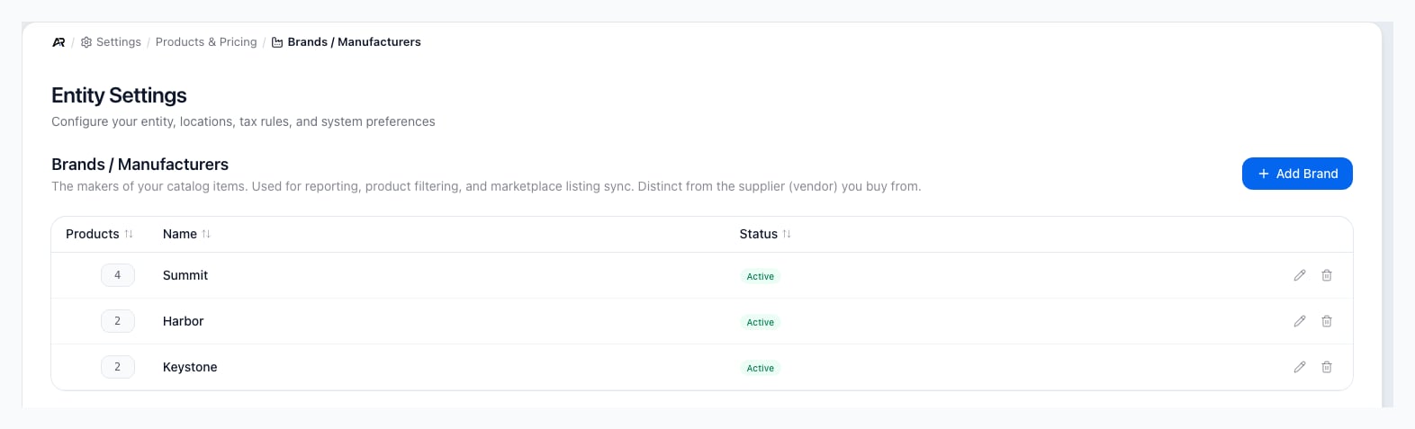Go to Settings breadcrumb link
Viewport: 1415px width, 429px height.
pyautogui.click(x=119, y=42)
